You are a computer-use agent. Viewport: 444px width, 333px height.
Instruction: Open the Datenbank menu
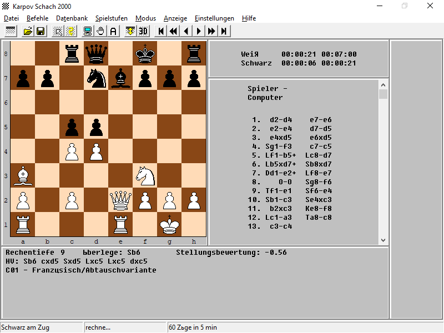pyautogui.click(x=72, y=18)
